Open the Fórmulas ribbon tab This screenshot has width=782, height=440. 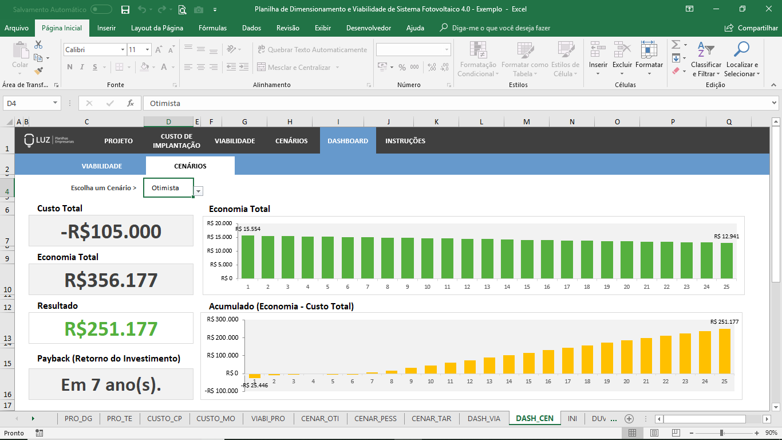coord(212,28)
